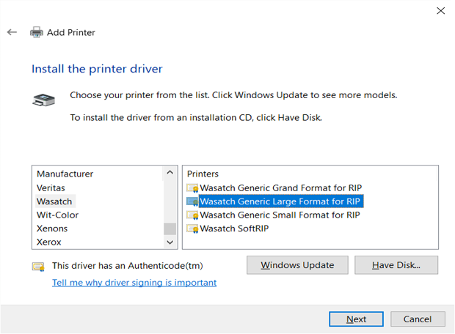Select Wasatch Generic Small Format for RIP
The height and width of the screenshot is (334, 455).
280,215
